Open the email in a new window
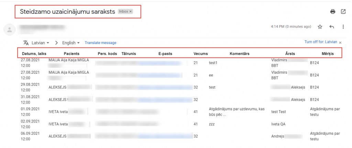The width and height of the screenshot is (352, 148). pyautogui.click(x=343, y=11)
